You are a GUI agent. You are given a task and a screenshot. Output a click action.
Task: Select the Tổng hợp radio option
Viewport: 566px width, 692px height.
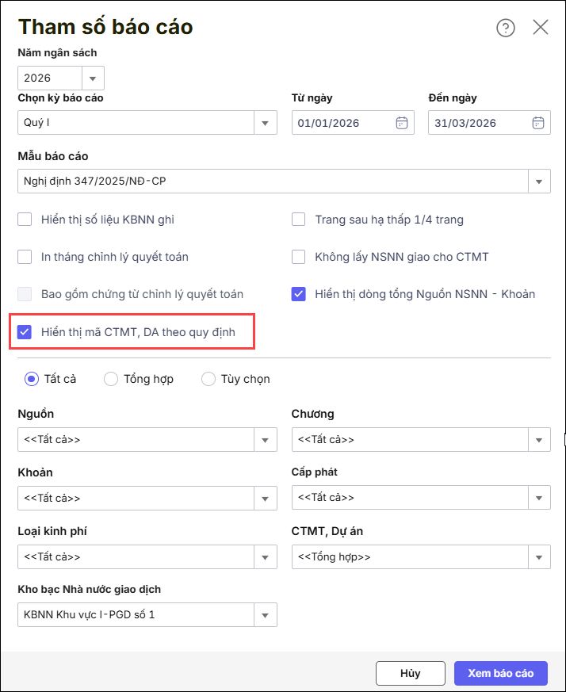coord(112,379)
